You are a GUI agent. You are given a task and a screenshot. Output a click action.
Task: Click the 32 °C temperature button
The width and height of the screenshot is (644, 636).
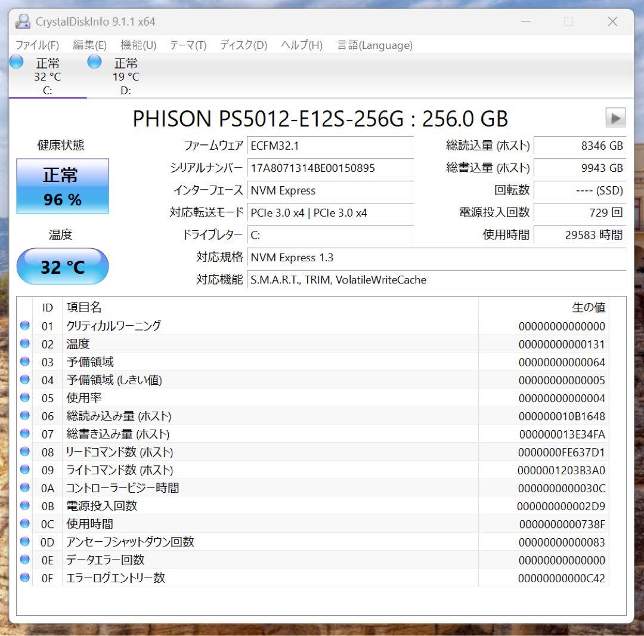[x=63, y=267]
